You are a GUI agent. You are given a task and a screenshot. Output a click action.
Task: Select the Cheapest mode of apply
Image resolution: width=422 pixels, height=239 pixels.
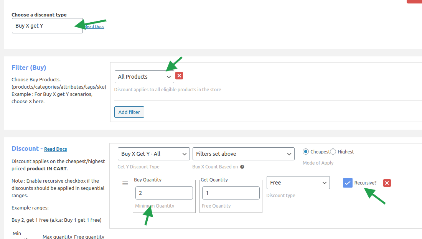(306, 152)
